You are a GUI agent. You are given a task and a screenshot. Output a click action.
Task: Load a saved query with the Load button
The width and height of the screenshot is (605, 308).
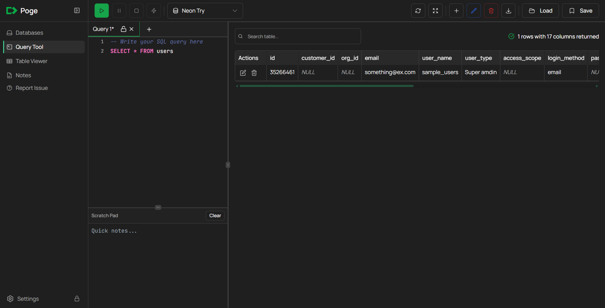[540, 10]
